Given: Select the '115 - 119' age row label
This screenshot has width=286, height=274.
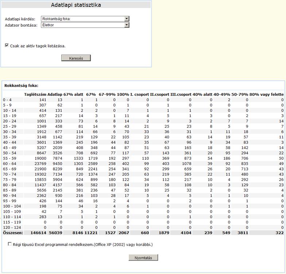Looking at the screenshot, I should tap(12, 222).
